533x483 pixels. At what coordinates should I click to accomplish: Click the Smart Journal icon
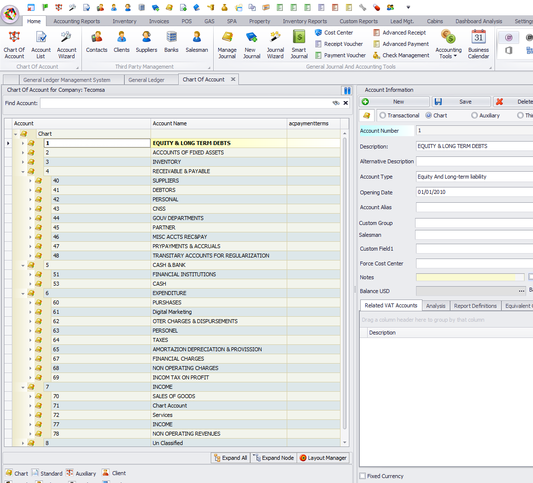(x=299, y=43)
